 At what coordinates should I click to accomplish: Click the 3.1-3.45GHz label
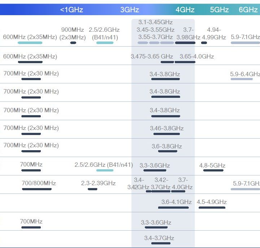point(156,22)
